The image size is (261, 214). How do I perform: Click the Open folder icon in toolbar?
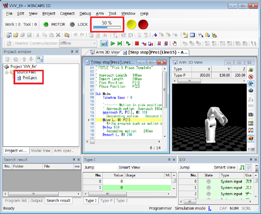click(x=15, y=35)
